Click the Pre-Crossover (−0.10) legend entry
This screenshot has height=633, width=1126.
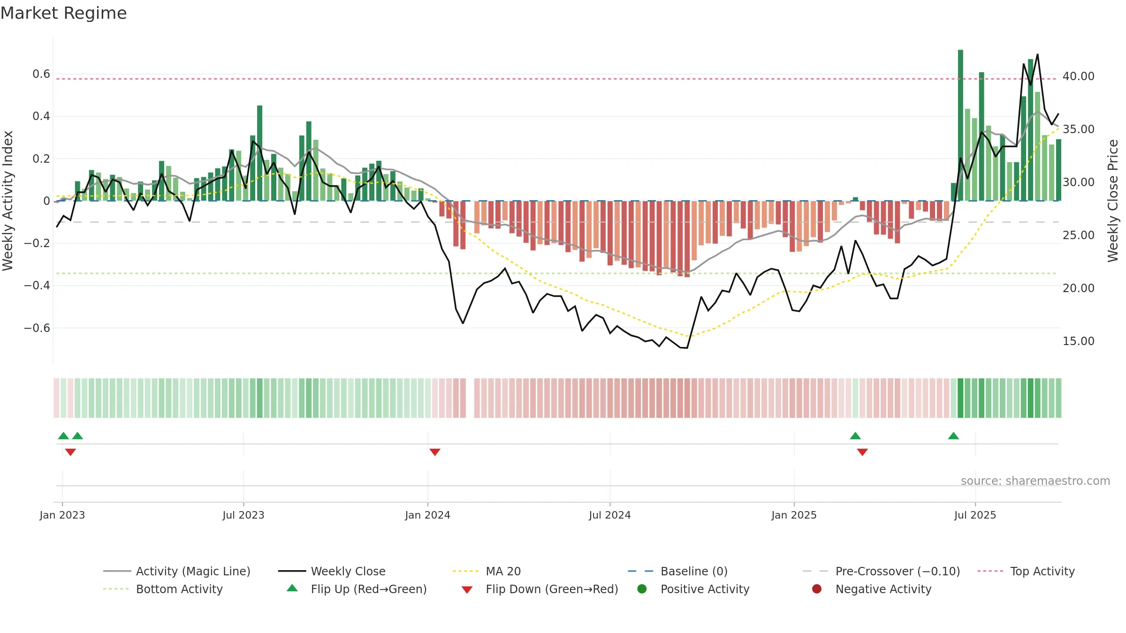tap(881, 571)
